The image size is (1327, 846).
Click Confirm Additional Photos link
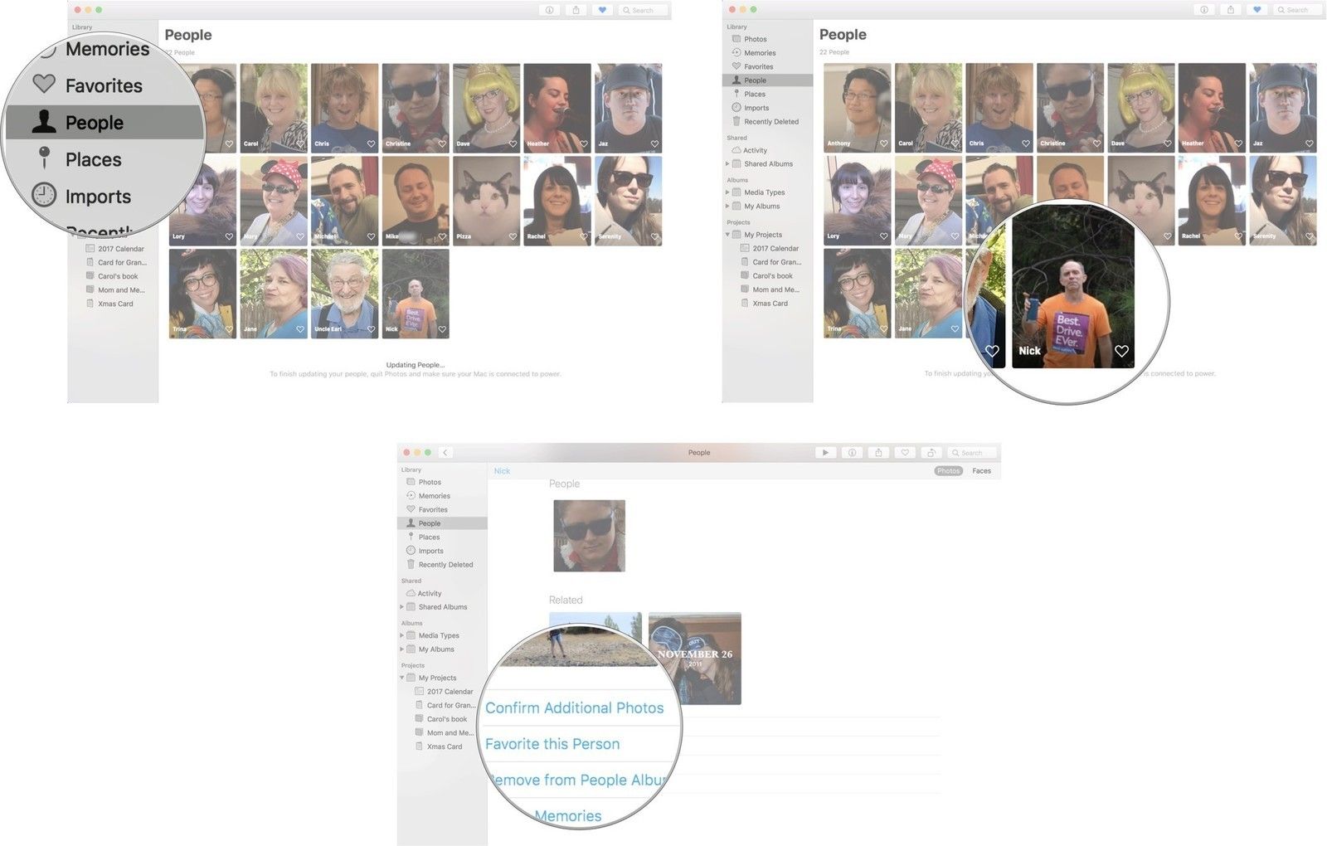pos(574,708)
